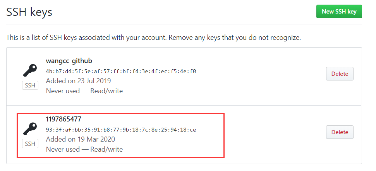Select the 1197865477 key title
This screenshot has height=171, width=376.
click(64, 119)
